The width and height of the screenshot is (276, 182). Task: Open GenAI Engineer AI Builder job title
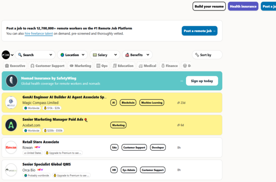[64, 97]
